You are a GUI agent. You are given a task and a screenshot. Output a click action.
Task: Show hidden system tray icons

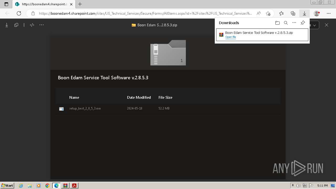tap(293, 186)
